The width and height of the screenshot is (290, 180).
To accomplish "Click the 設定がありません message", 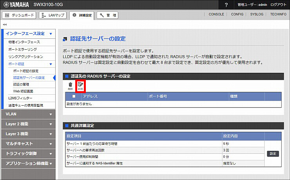I will click(x=79, y=104).
